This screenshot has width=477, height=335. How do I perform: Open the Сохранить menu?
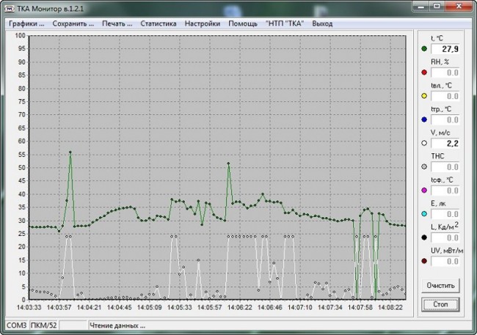click(73, 23)
